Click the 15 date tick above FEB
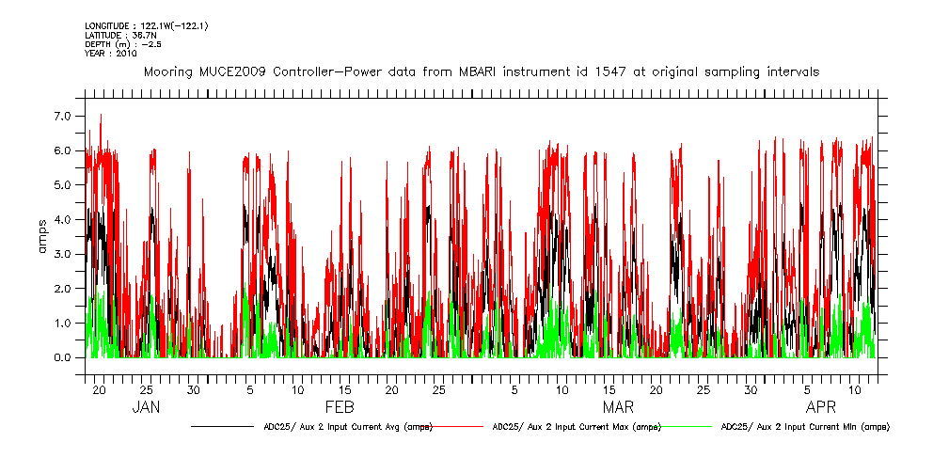 tap(345, 389)
